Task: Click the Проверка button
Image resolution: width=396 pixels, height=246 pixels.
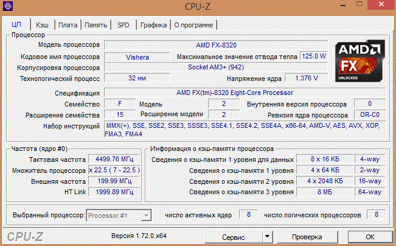Action: 307,237
